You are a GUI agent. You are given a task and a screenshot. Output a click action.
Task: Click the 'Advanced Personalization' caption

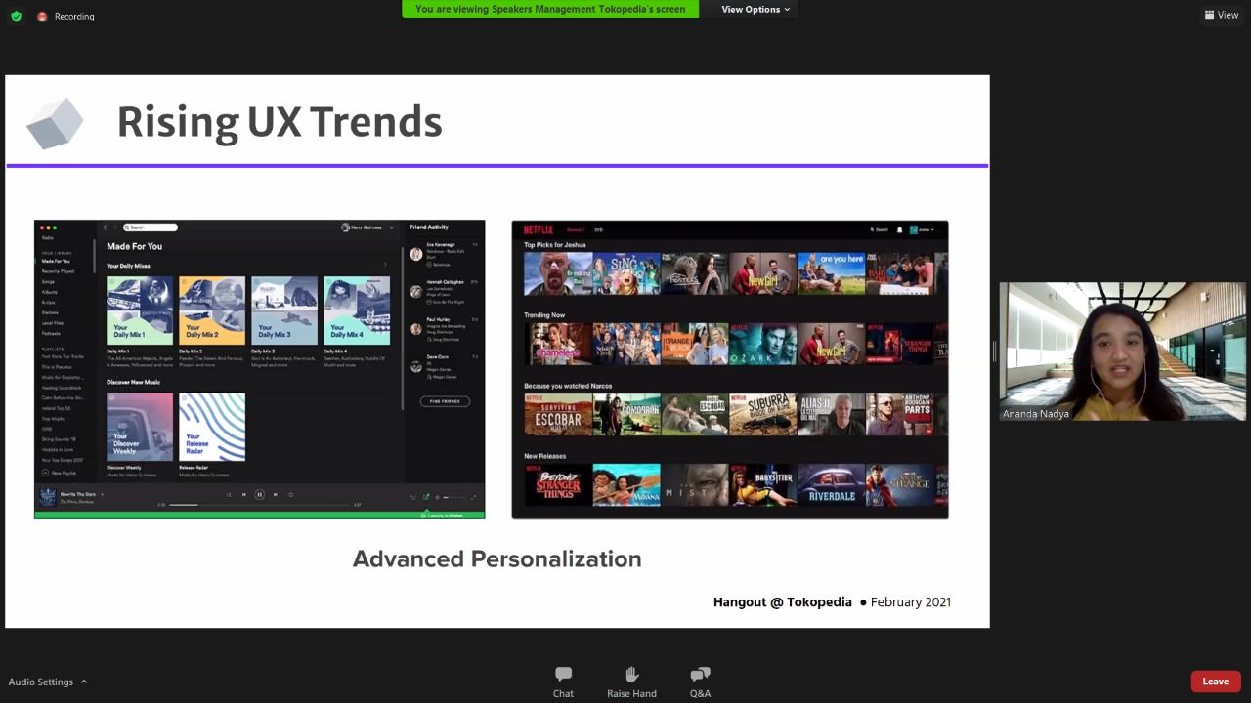pos(496,558)
